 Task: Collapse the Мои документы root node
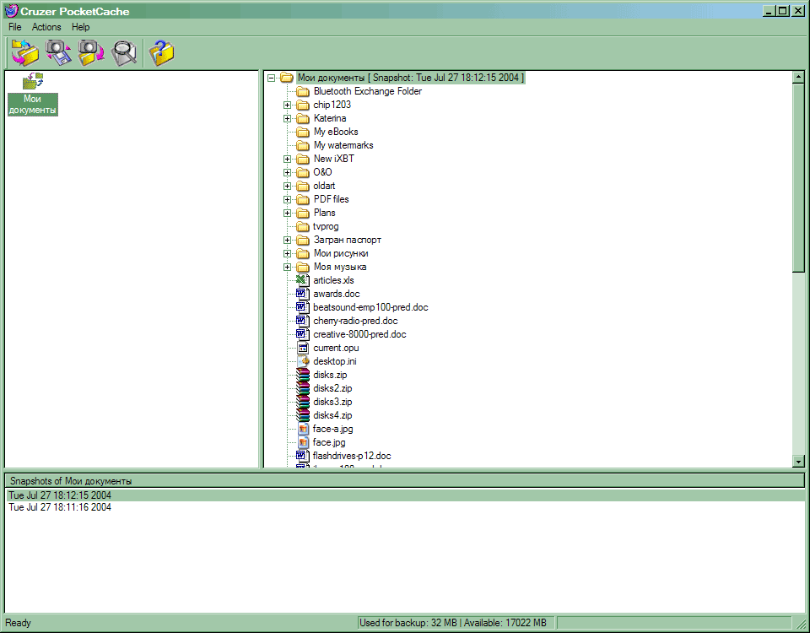coord(271,78)
